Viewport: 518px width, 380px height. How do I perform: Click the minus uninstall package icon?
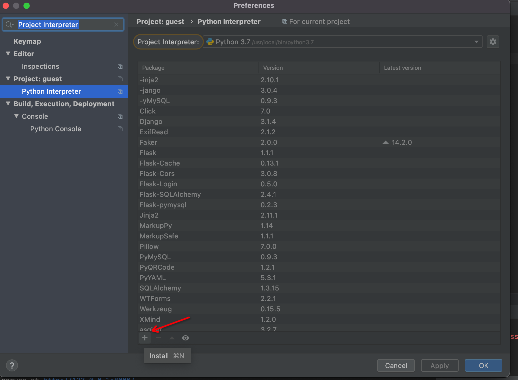pyautogui.click(x=158, y=338)
